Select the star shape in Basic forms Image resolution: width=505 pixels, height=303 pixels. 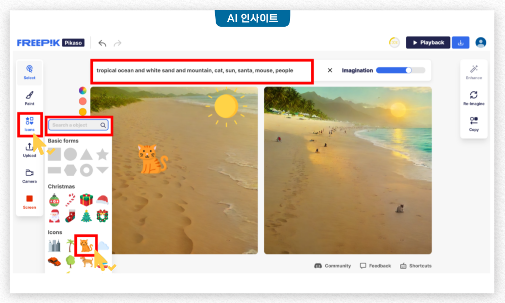(103, 154)
